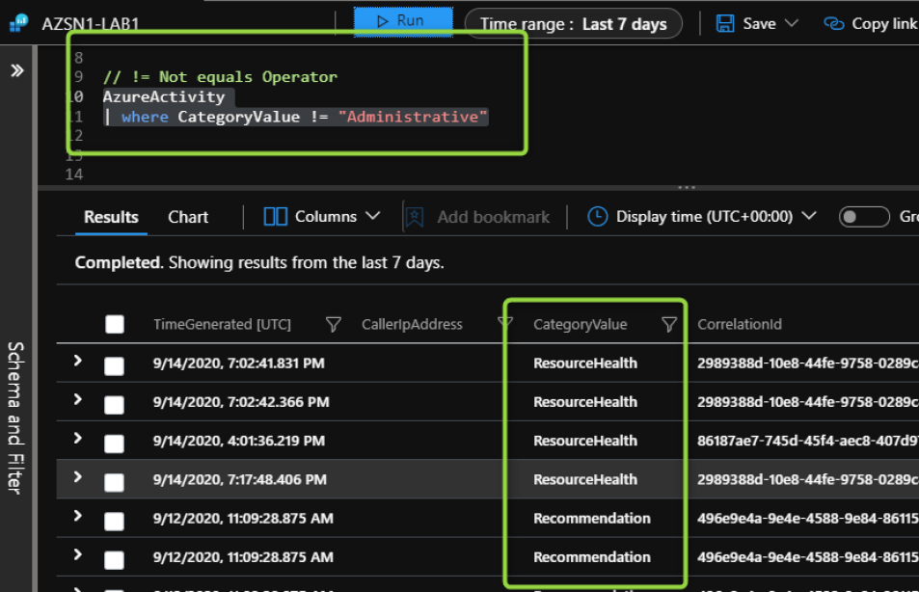Expand the 7:02:41.831 PM row
The height and width of the screenshot is (592, 919).
(77, 361)
